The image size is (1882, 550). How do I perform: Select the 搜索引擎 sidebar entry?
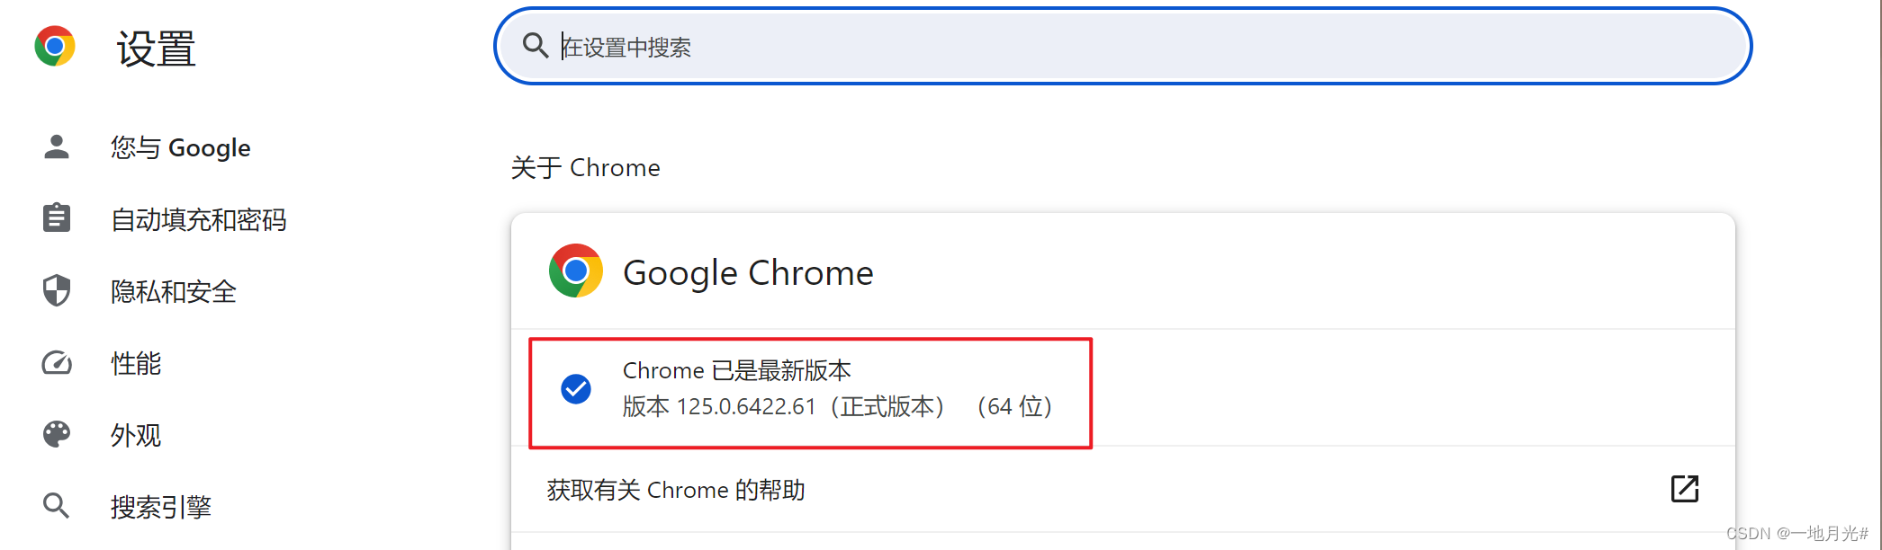tap(162, 506)
